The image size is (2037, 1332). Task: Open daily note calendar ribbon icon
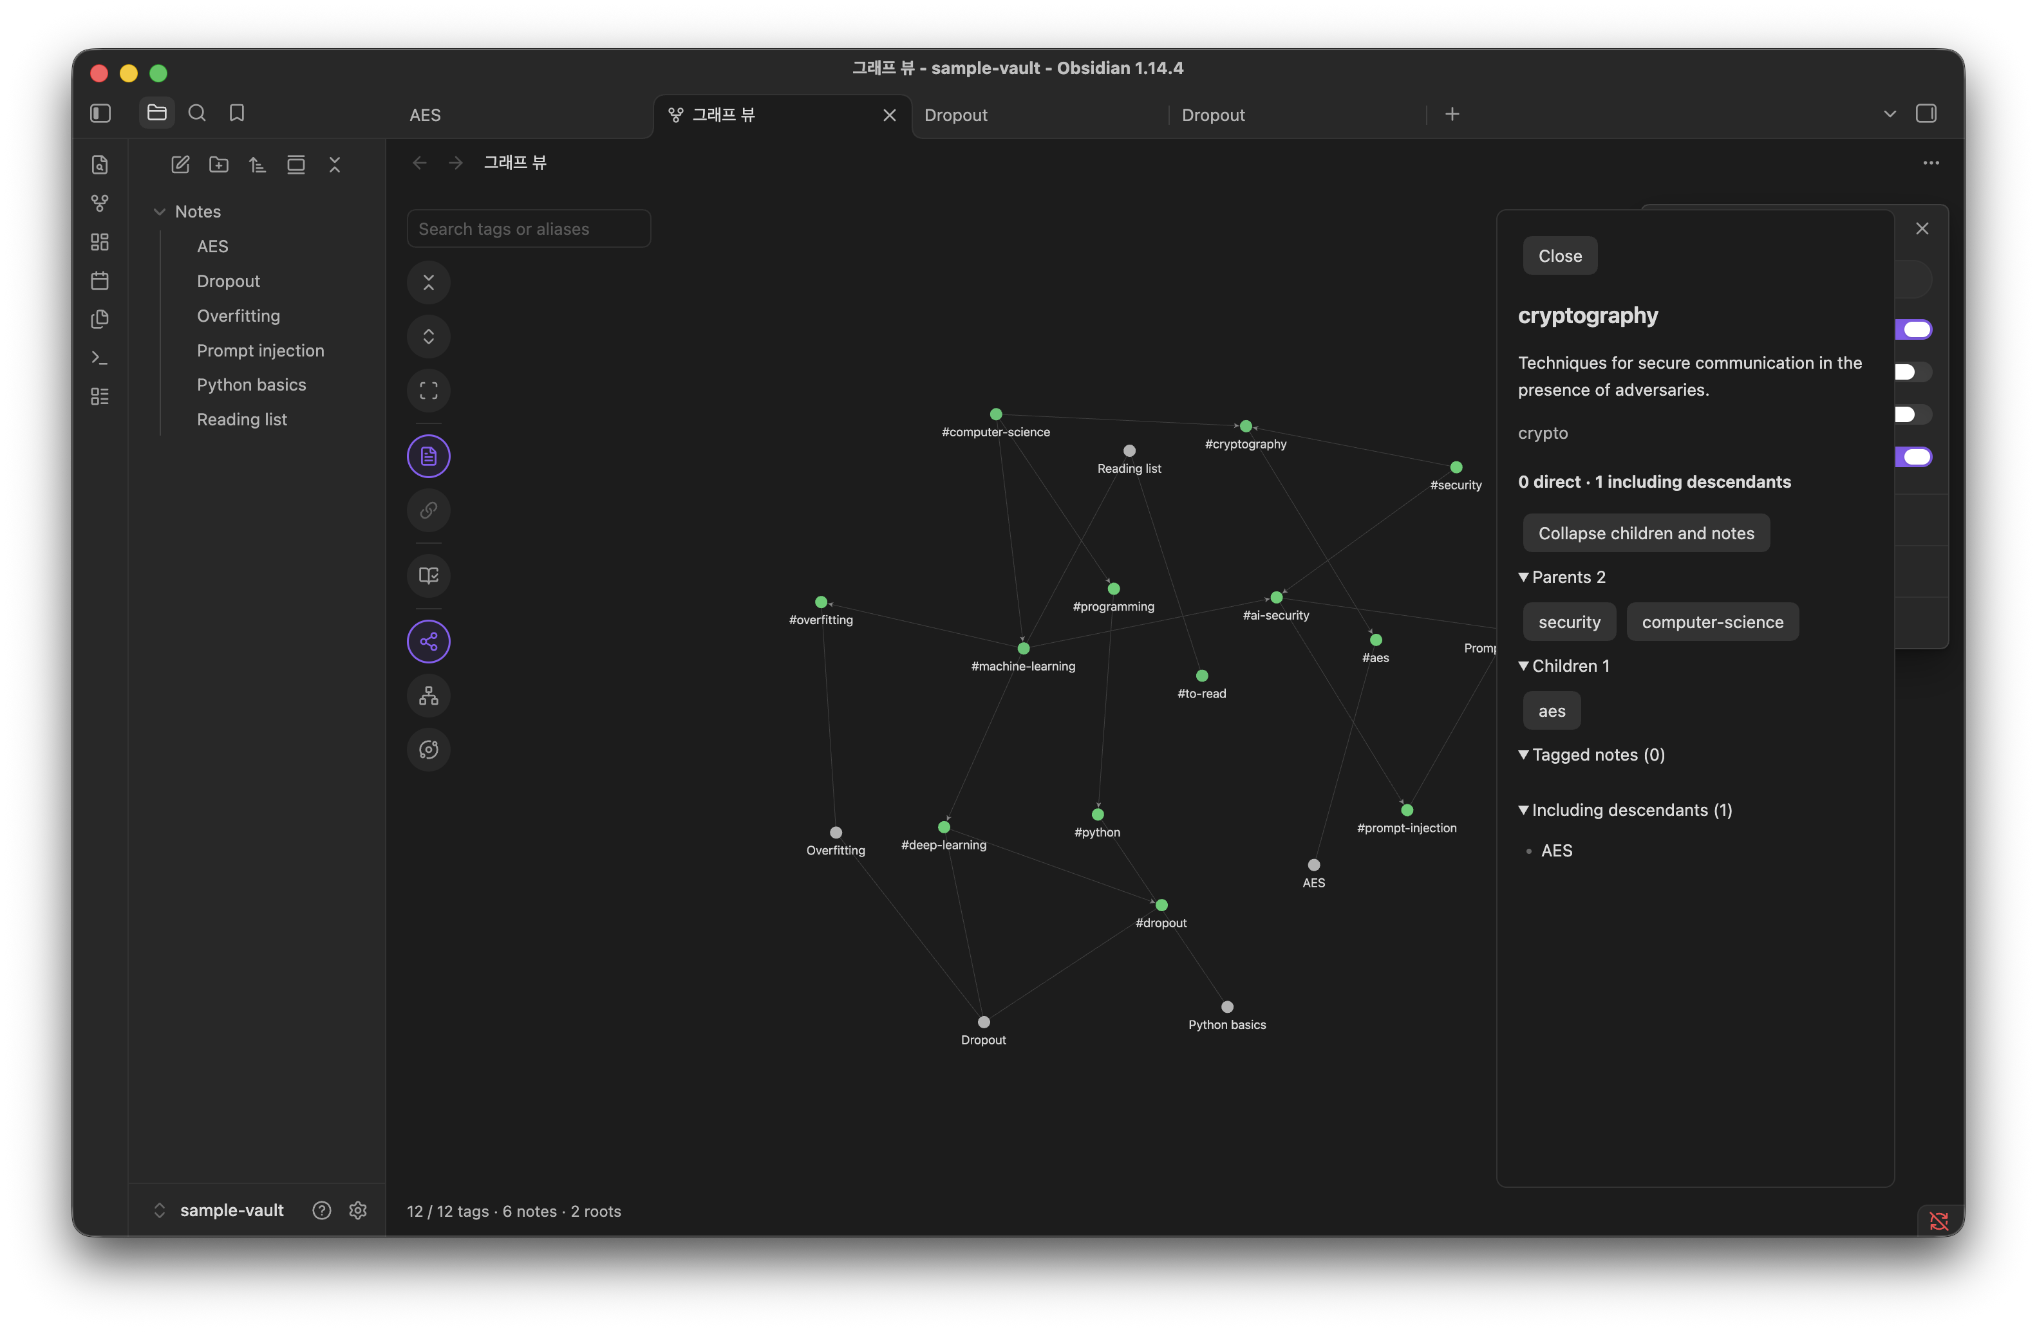pyautogui.click(x=100, y=281)
